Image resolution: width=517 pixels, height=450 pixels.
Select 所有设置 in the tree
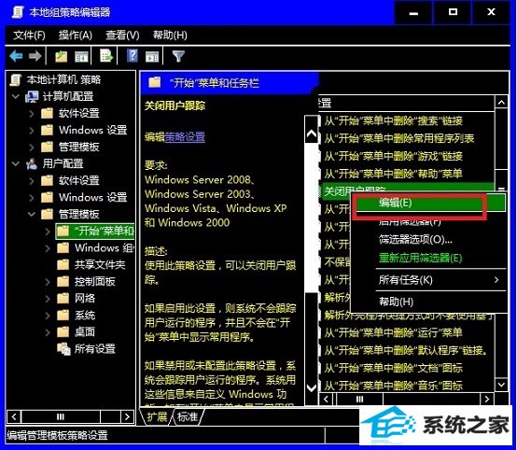pyautogui.click(x=94, y=349)
